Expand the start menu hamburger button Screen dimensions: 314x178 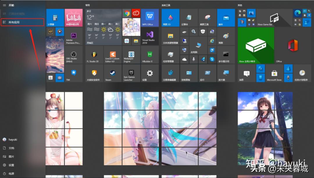4,5
